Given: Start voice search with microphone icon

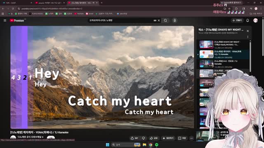Looking at the screenshot, I should click(174, 21).
